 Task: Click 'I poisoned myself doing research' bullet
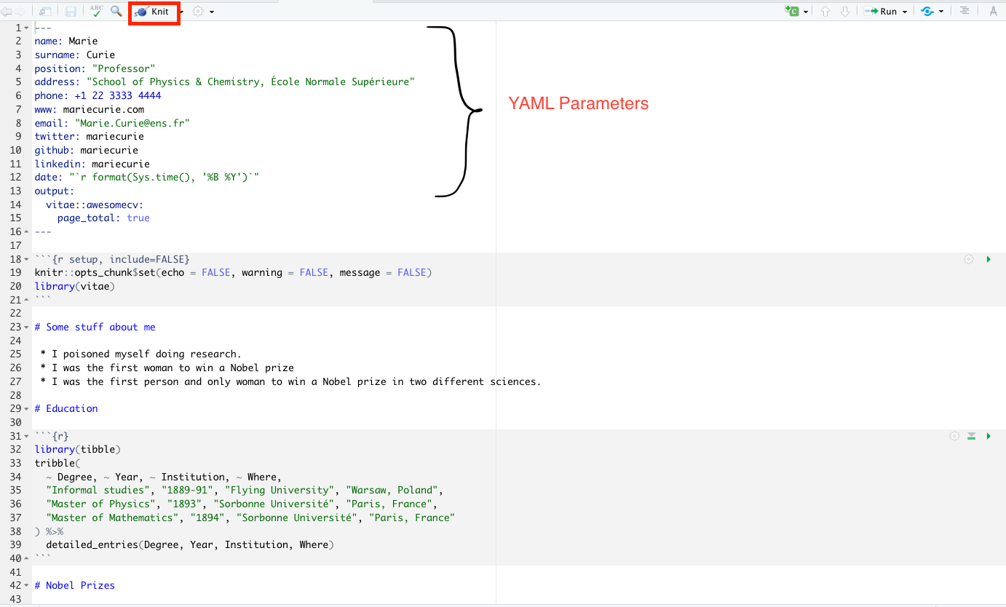[x=140, y=354]
